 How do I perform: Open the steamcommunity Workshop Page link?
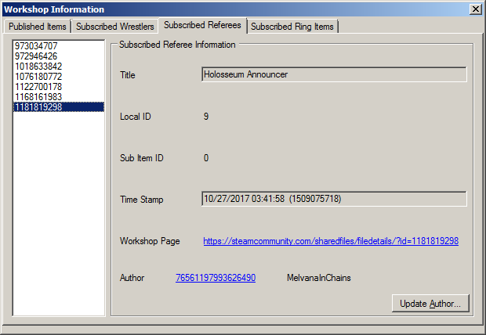coord(330,241)
